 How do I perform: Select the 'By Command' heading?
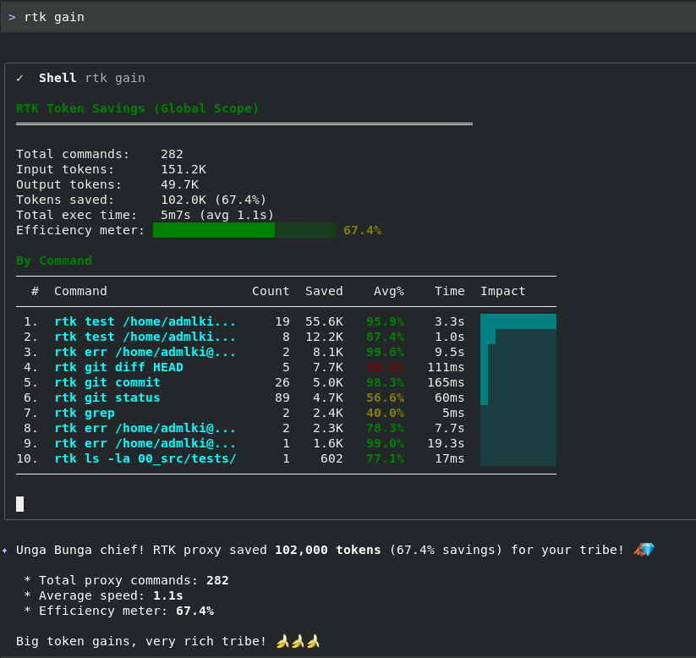pos(54,260)
